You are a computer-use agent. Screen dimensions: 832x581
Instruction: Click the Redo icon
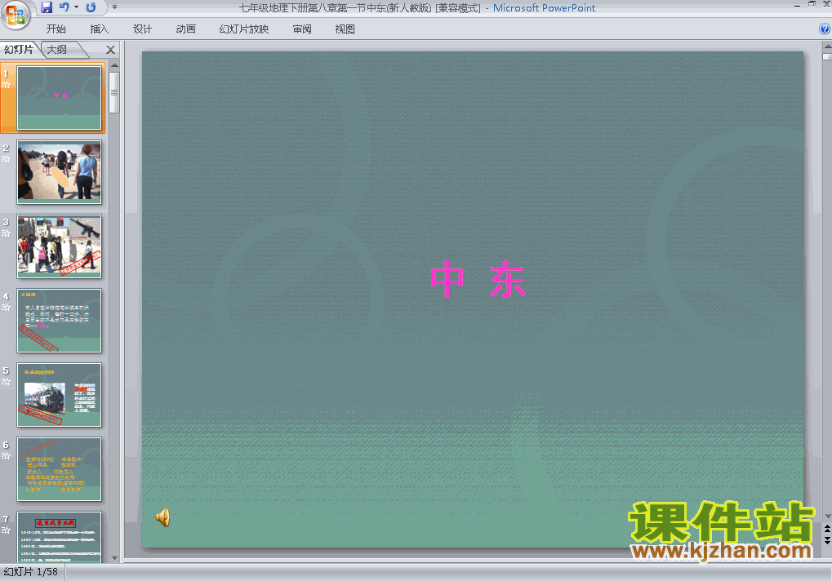point(91,7)
